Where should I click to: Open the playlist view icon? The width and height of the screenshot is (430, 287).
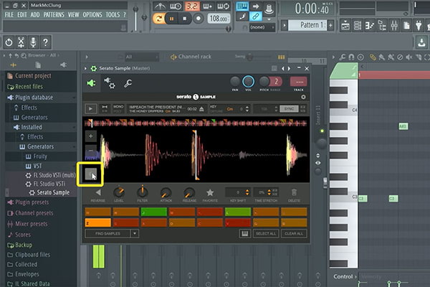pyautogui.click(x=345, y=26)
